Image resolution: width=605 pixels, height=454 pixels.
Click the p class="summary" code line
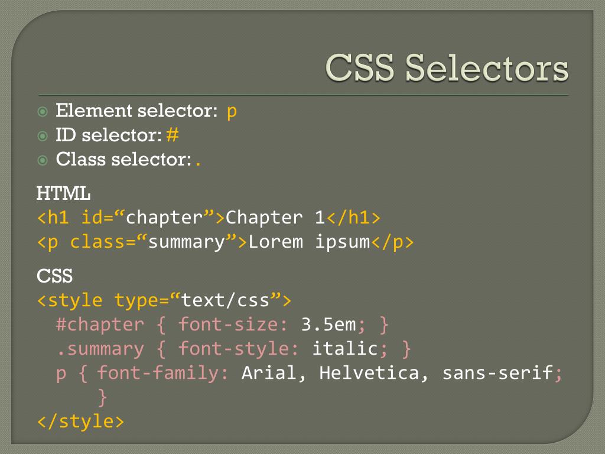pyautogui.click(x=225, y=243)
